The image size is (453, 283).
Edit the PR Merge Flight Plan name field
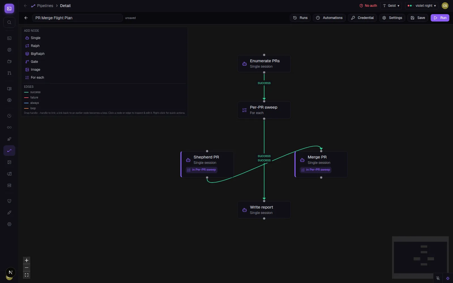click(77, 18)
